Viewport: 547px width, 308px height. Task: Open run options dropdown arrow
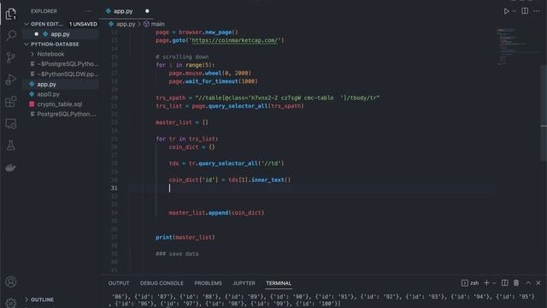coord(515,11)
